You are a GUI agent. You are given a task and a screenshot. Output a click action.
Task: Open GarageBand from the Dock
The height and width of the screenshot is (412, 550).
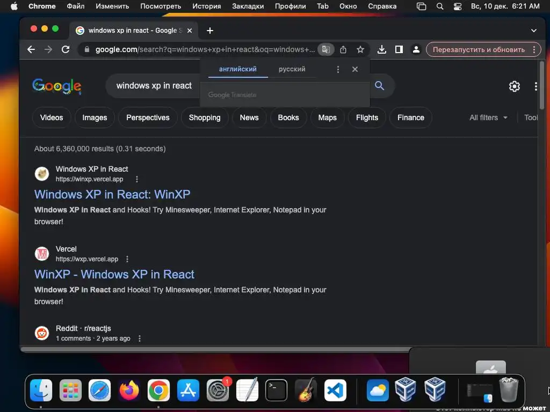(306, 391)
